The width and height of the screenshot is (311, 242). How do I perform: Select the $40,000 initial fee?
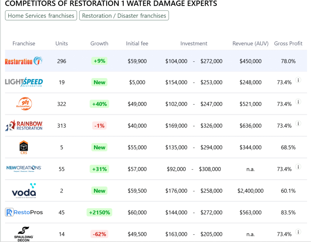pos(137,126)
